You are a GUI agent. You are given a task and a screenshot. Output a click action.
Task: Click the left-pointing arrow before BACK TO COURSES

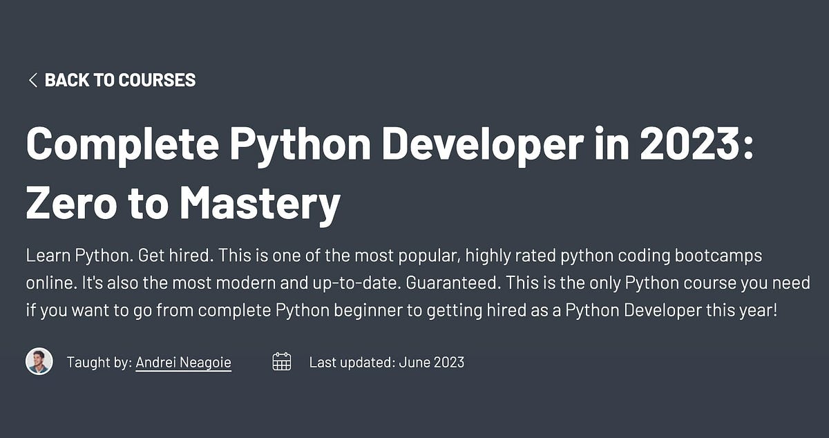[32, 80]
